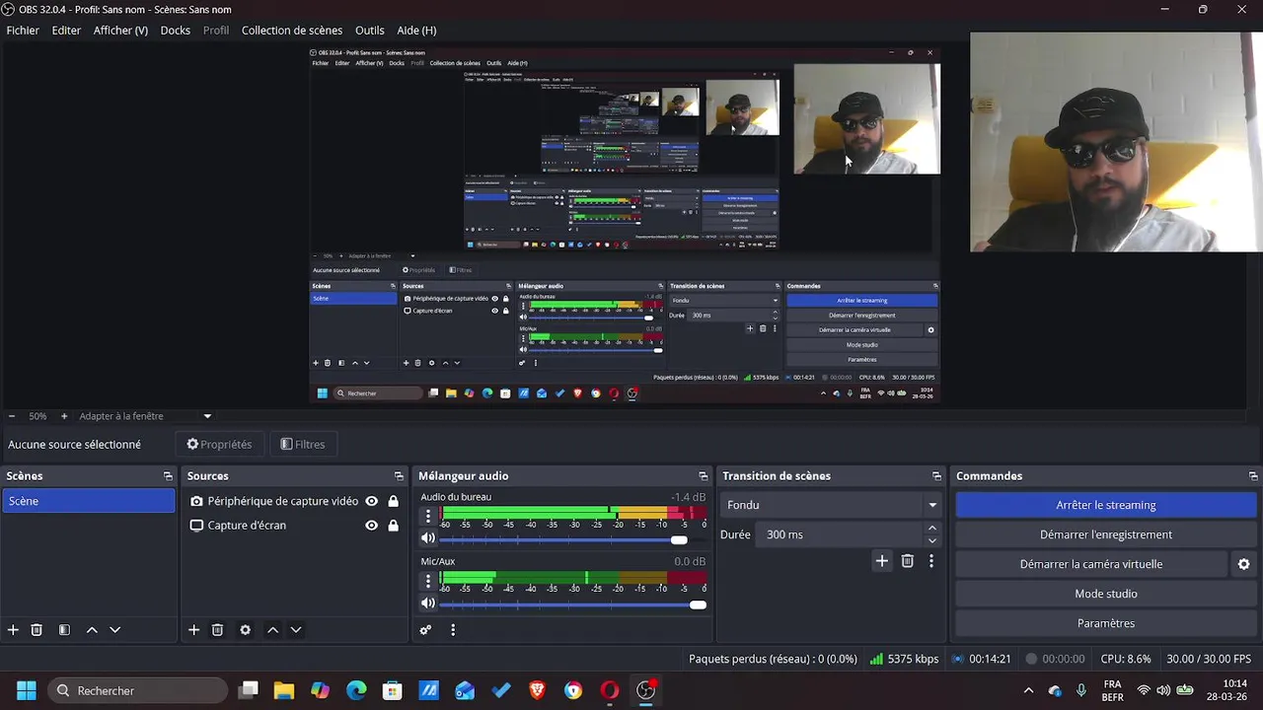Delete the selected scene with the trash icon
This screenshot has height=710, width=1263.
[37, 630]
